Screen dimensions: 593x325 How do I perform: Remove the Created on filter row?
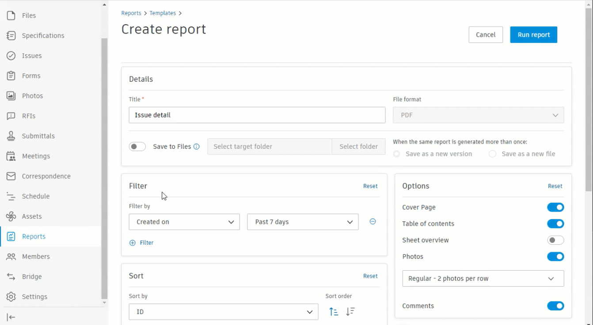373,222
